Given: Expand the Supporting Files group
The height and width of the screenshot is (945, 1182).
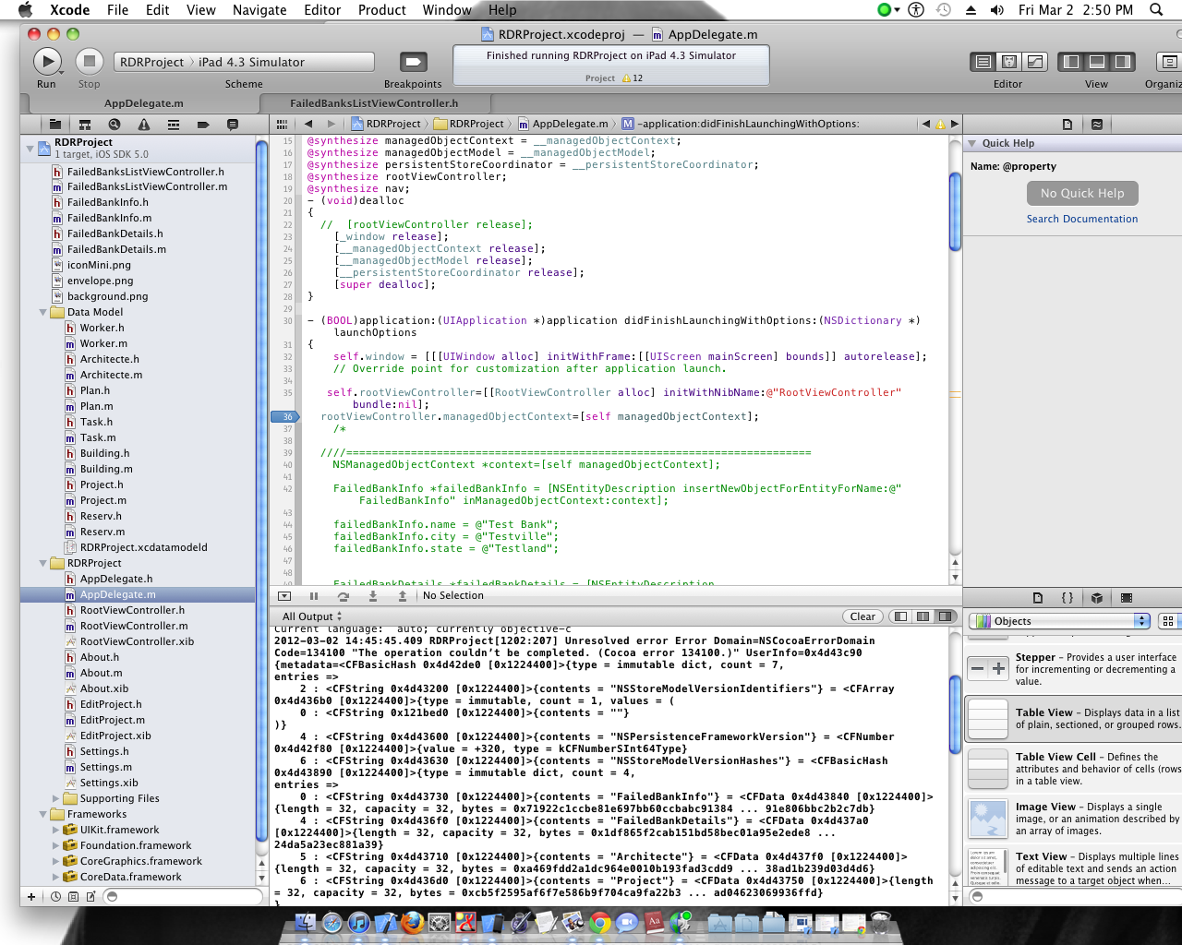Looking at the screenshot, I should click(x=56, y=798).
